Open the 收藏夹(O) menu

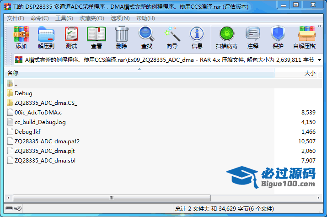point(92,18)
